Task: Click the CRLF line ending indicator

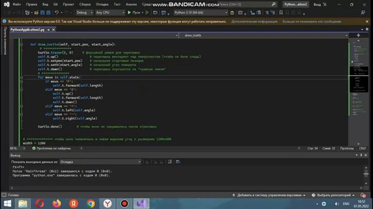Action: (363, 149)
